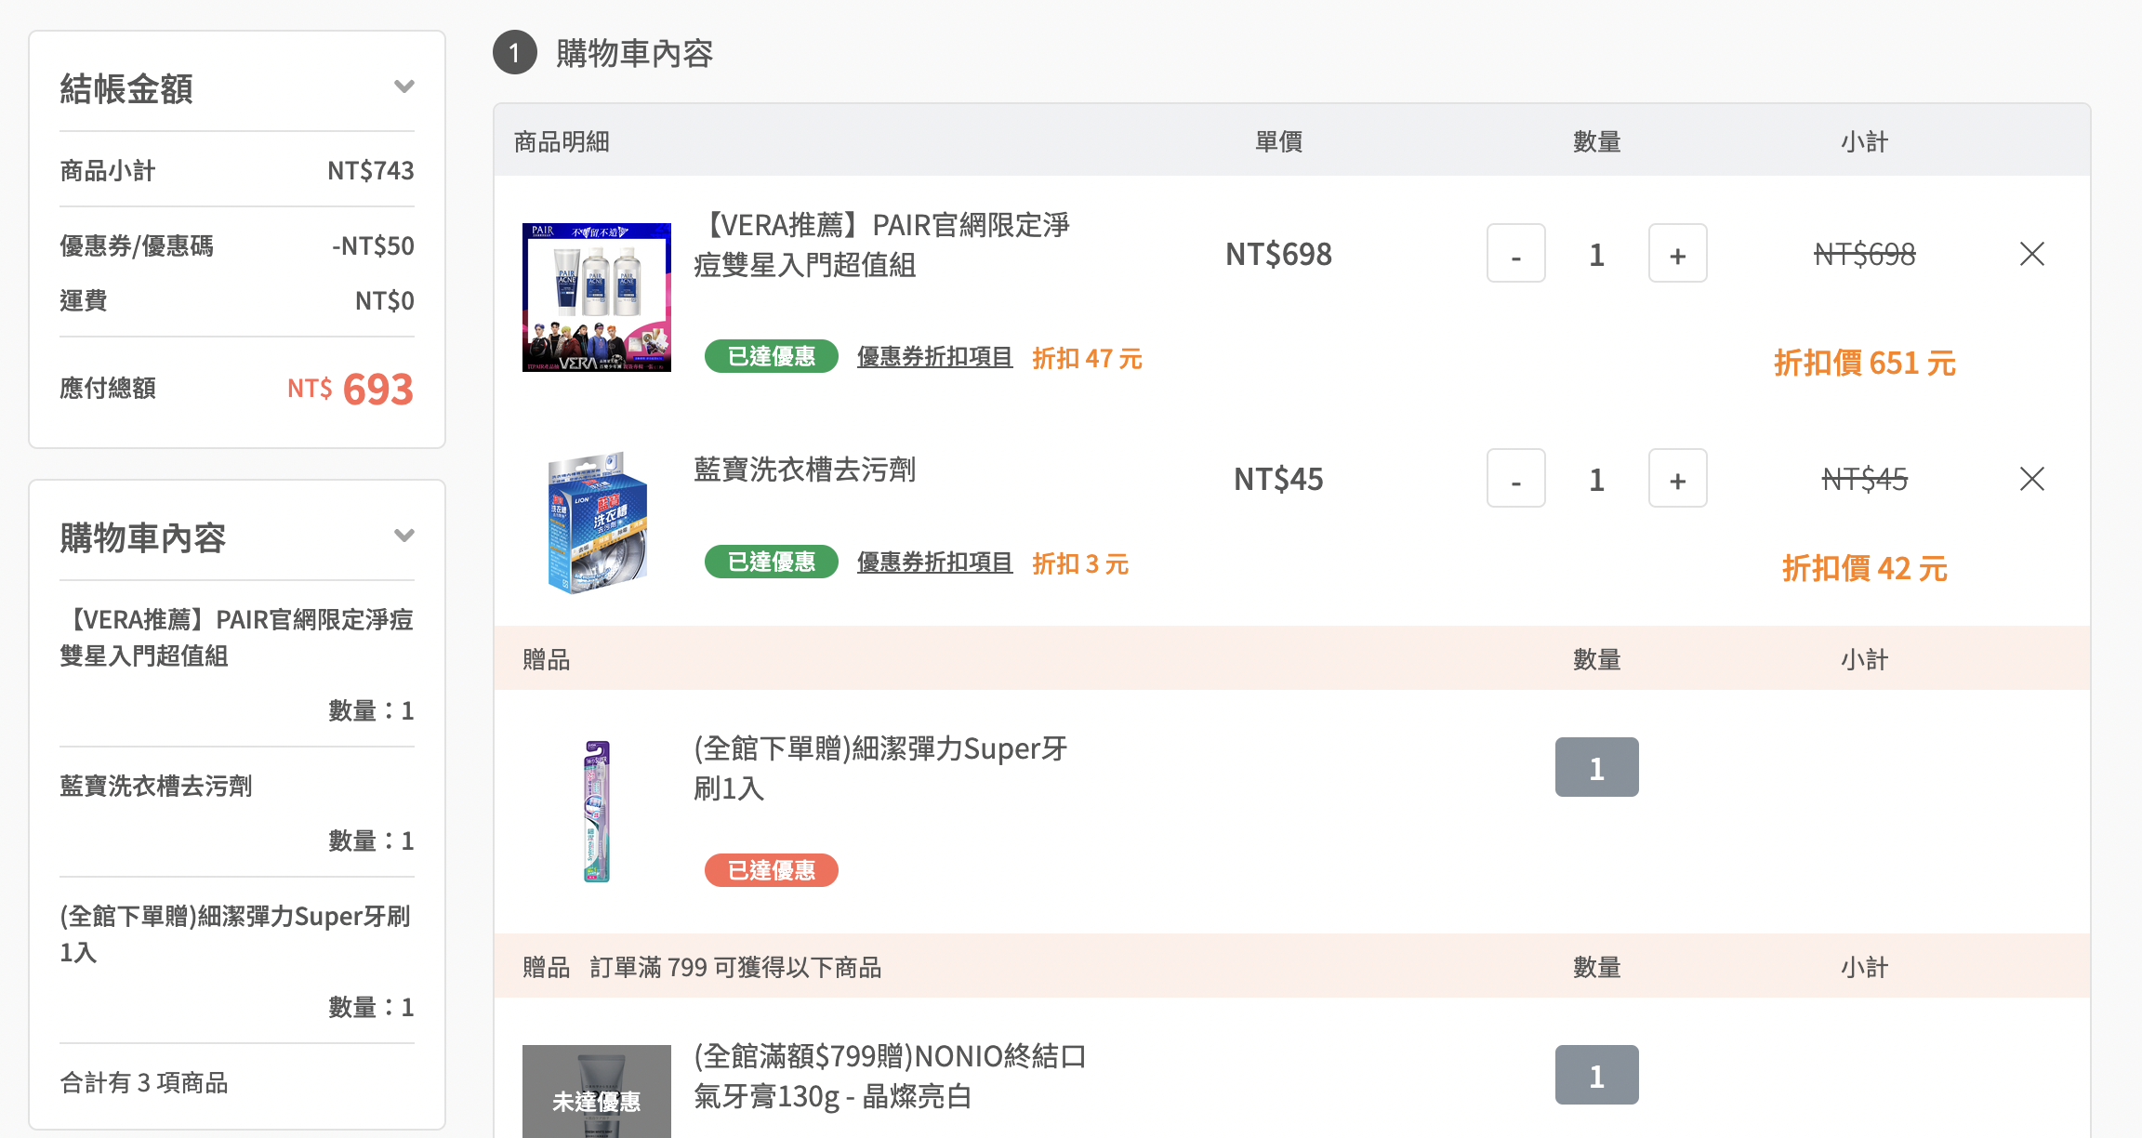This screenshot has height=1138, width=2142.
Task: Open 優惠券折扣項目 link for PAIR set
Action: 934,357
